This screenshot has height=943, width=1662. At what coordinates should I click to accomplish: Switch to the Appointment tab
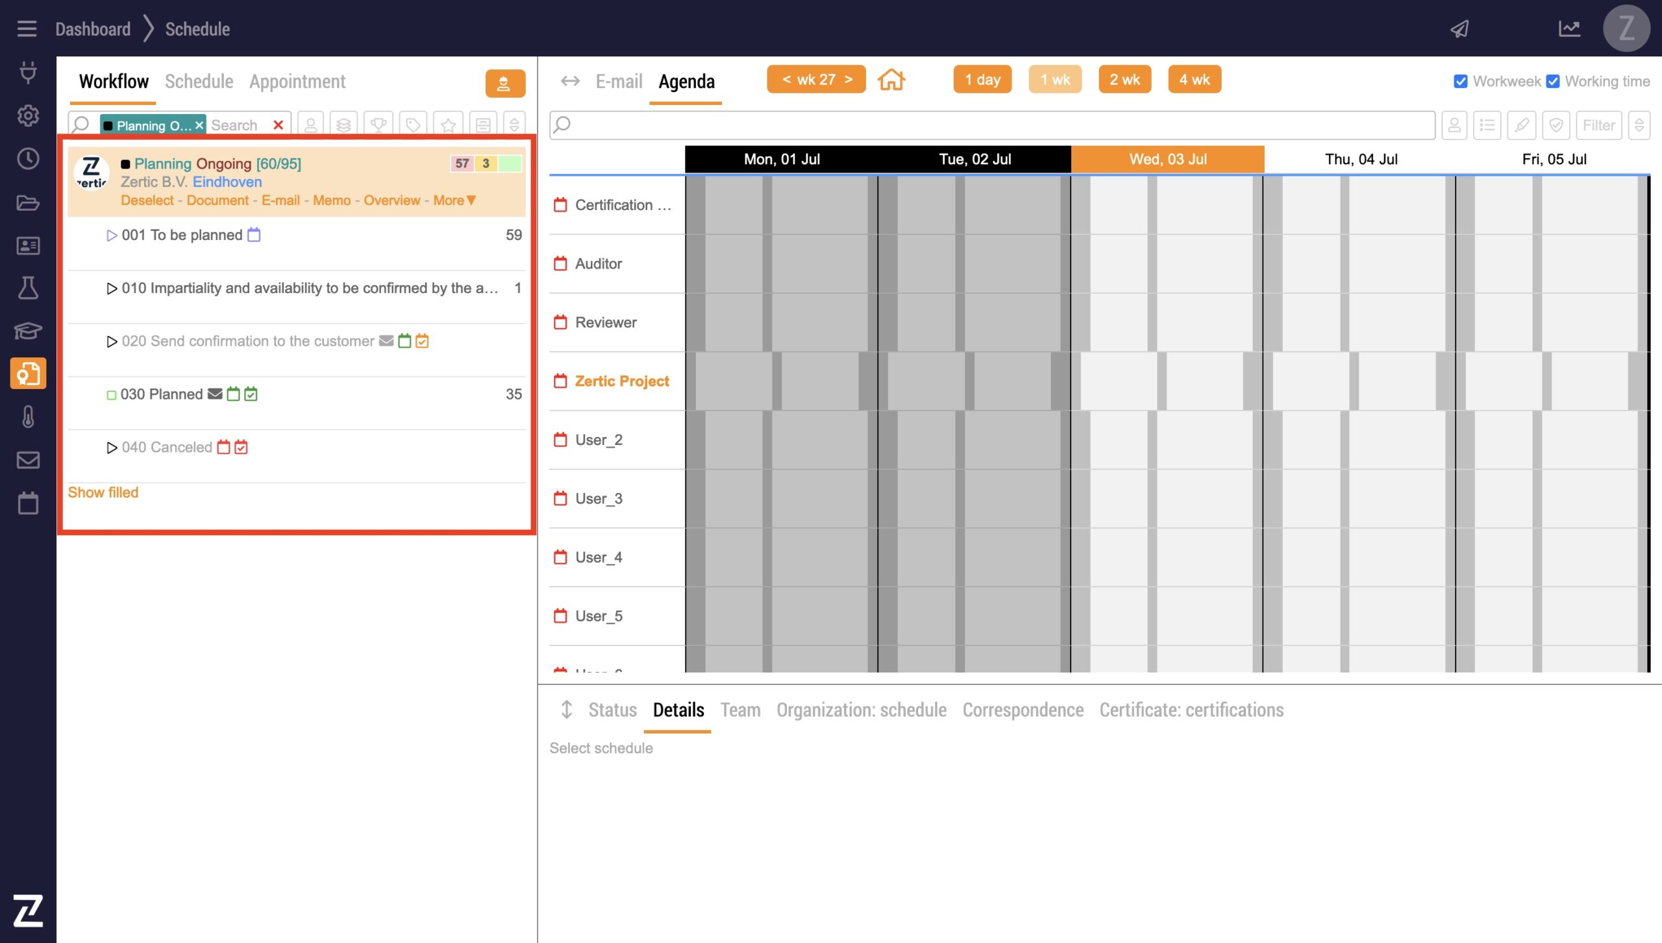pyautogui.click(x=297, y=82)
